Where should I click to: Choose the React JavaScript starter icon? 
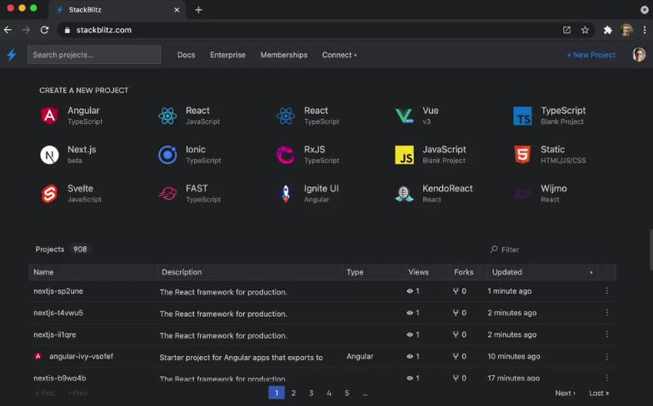(167, 116)
